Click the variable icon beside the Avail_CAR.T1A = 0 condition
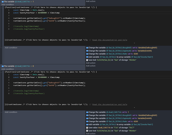Viewport: 172px width, 135px height. pyautogui.click(x=3, y=66)
